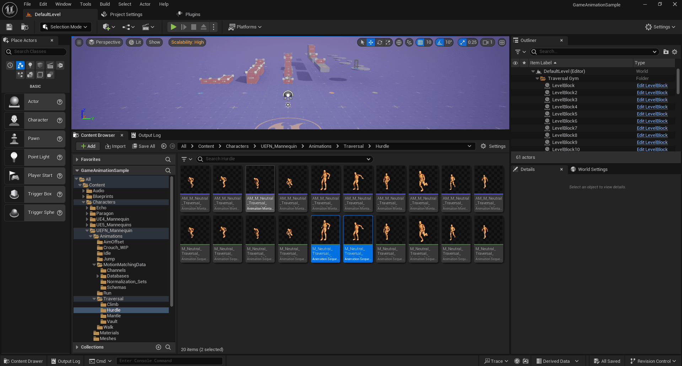Screen dimensions: 682x366
Task: Switch to the Plugins tab
Action: pos(189,15)
